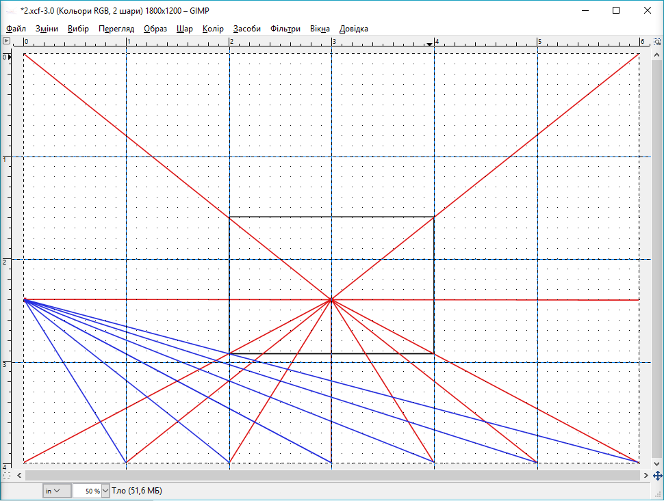The image size is (664, 501).
Task: Toggle Quick Mask button at bottom left
Action: coord(6,476)
